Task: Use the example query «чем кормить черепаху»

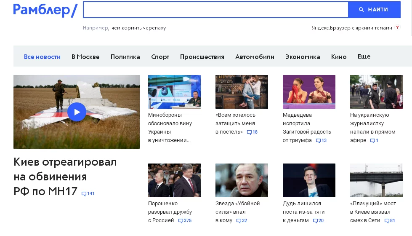Action: pyautogui.click(x=139, y=28)
